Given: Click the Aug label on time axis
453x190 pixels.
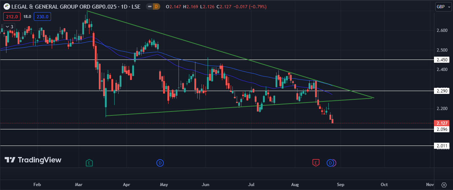Looking at the screenshot, I should 295,185.
